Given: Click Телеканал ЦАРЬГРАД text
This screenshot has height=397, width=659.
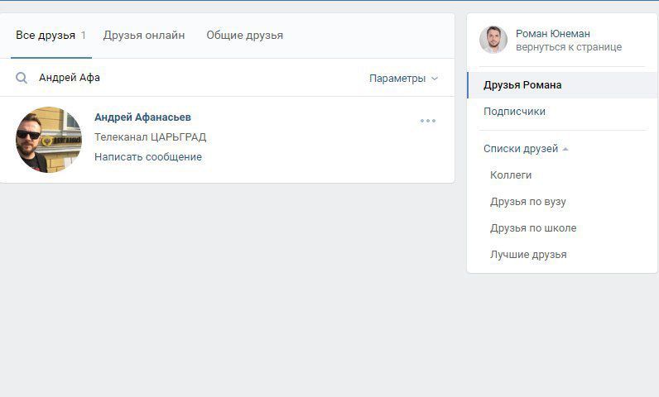Looking at the screenshot, I should click(x=150, y=136).
